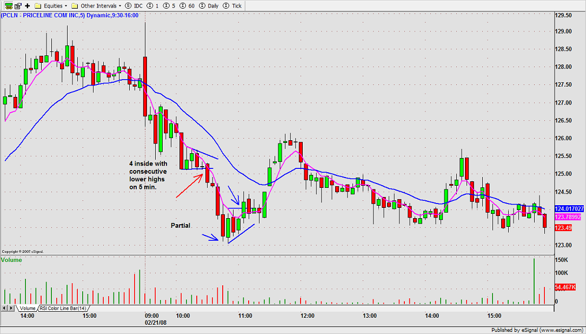
Task: Select the RSI Color Line Bar(14) tab
Action: pos(64,308)
